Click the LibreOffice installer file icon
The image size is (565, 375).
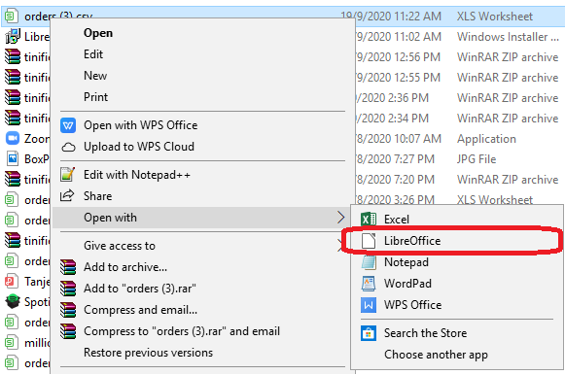click(x=13, y=36)
